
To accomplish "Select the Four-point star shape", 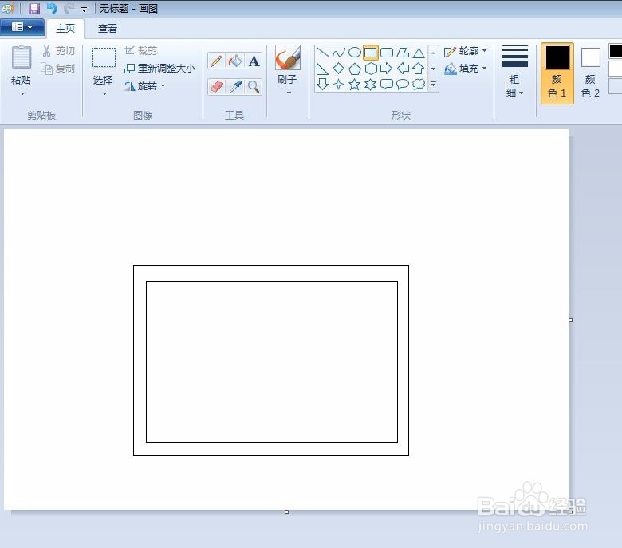I will [338, 84].
